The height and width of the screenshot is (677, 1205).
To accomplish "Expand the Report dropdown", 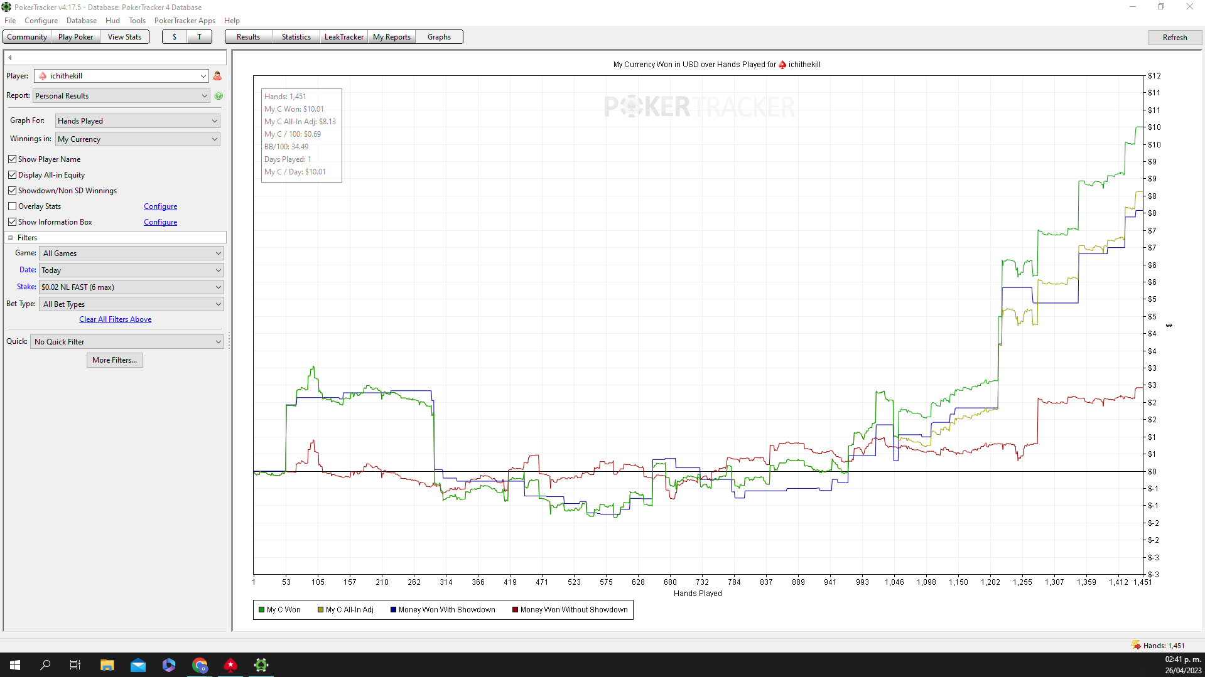I will click(121, 96).
